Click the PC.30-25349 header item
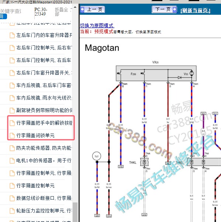The height and width of the screenshot is (222, 221). point(41,12)
